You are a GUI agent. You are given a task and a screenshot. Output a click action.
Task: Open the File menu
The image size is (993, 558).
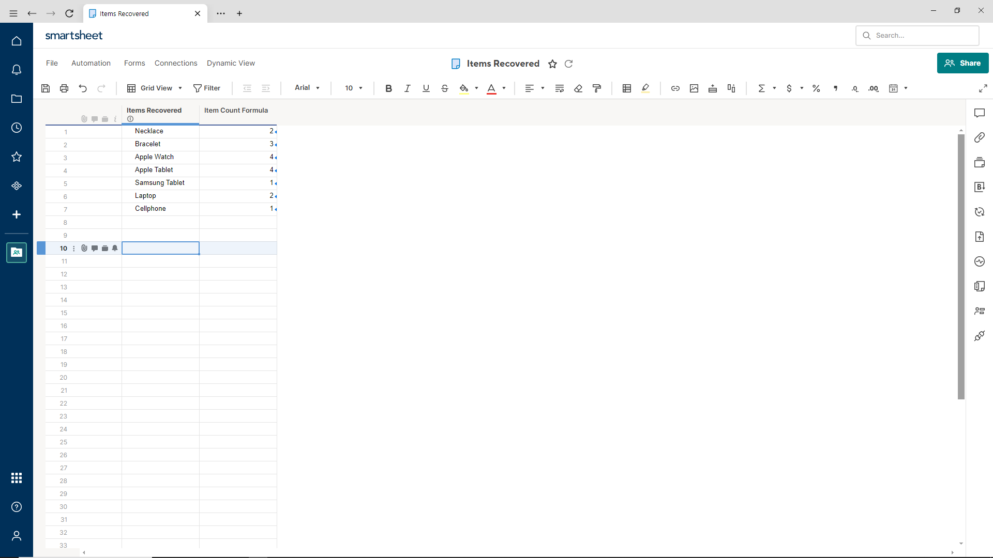(52, 63)
